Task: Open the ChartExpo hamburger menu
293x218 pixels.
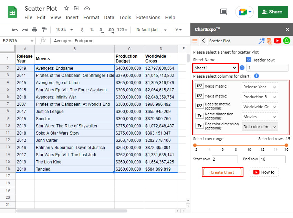Action: [195, 41]
